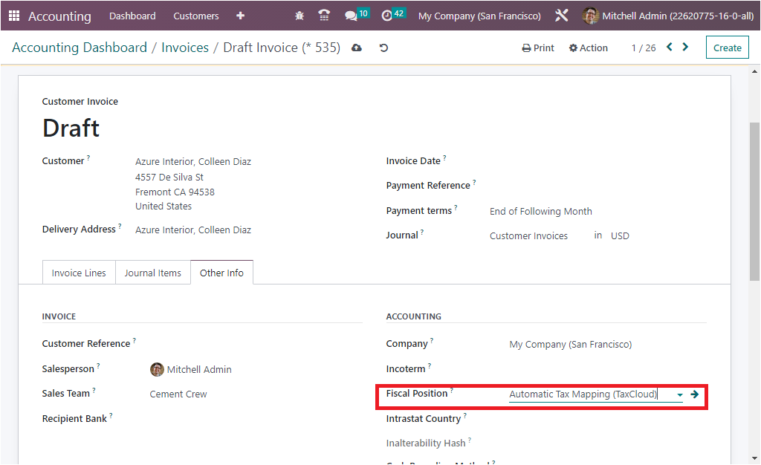The image size is (761, 465).
Task: Click the Customer Reference field
Action: 256,344
